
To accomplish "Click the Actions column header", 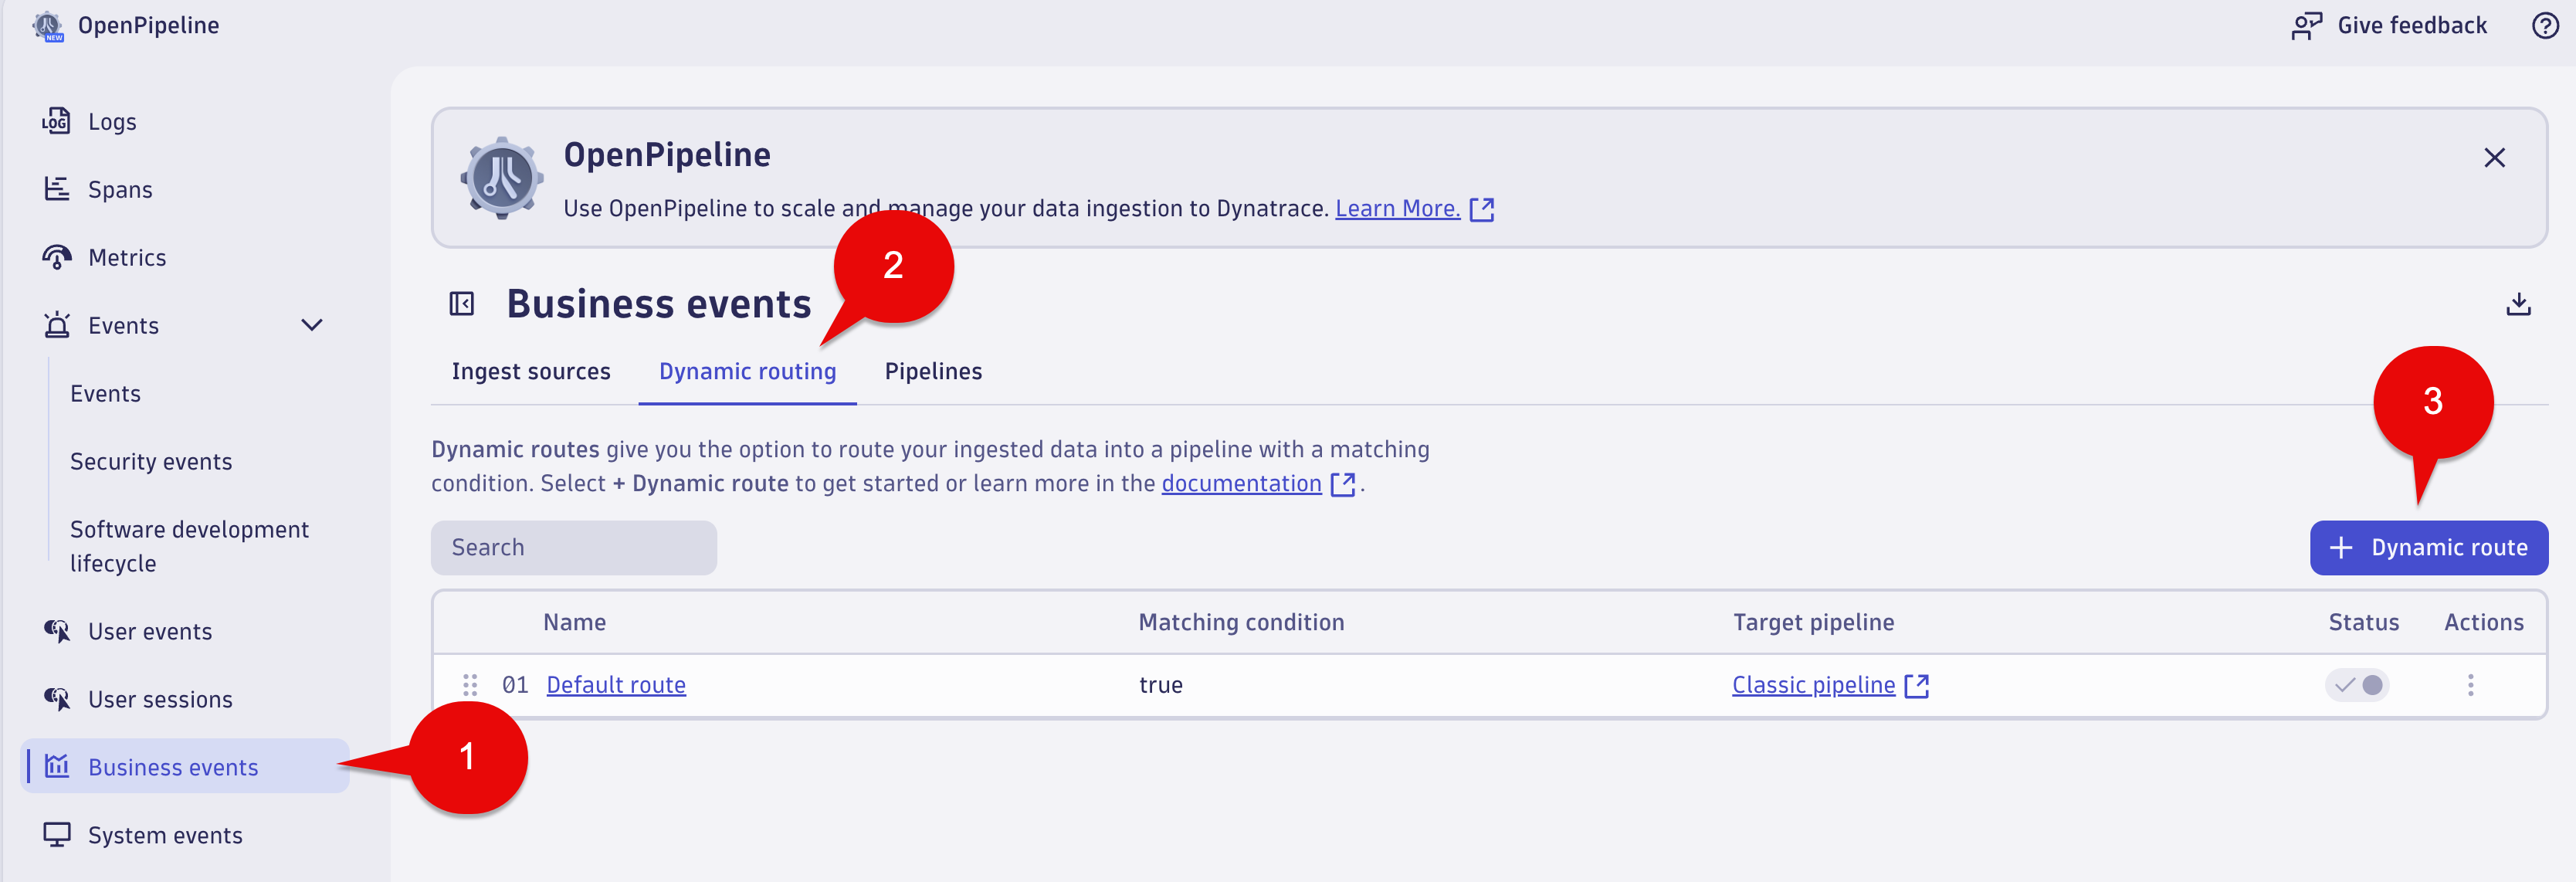I will tap(2483, 622).
